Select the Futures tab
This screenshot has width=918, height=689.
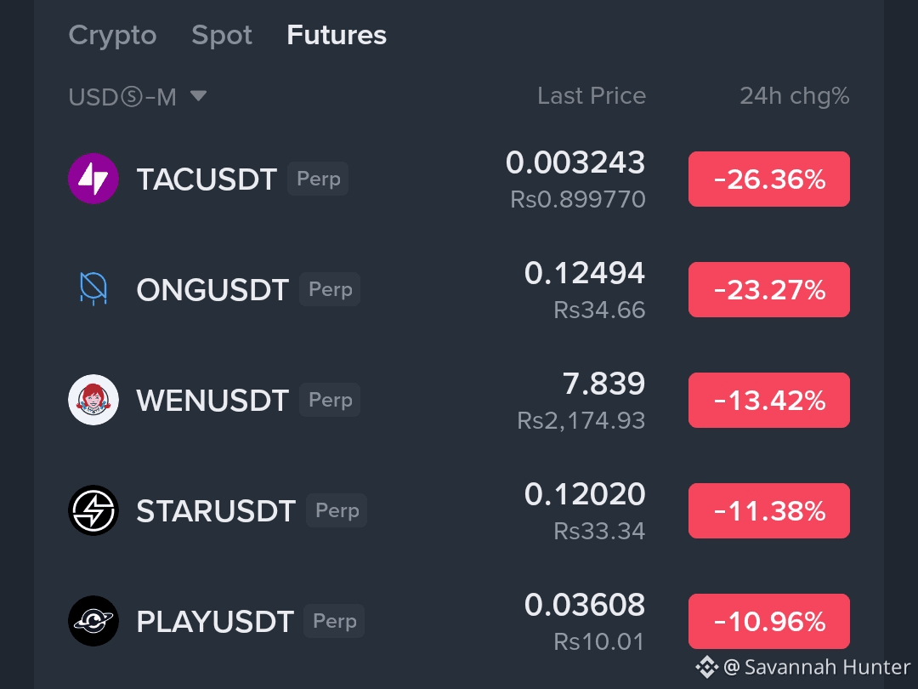pyautogui.click(x=337, y=35)
